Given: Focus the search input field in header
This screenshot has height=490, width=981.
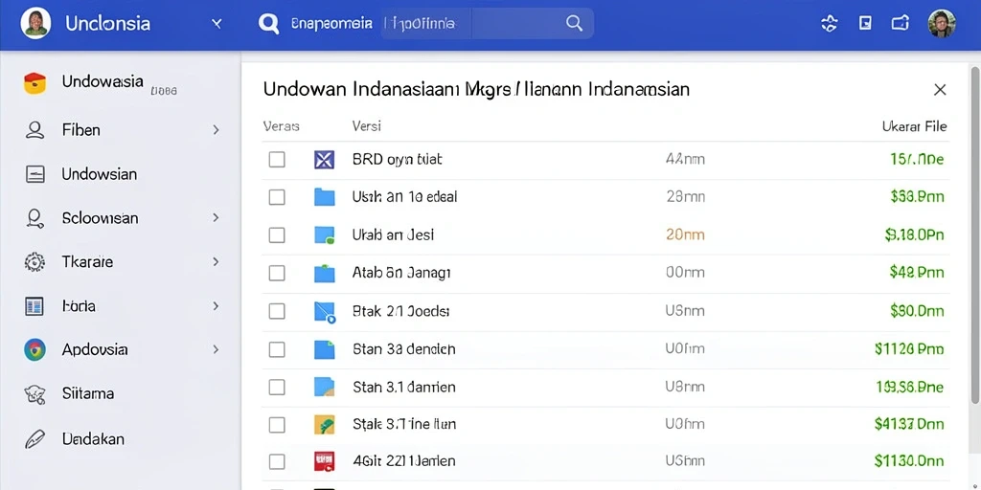Looking at the screenshot, I should (x=487, y=24).
